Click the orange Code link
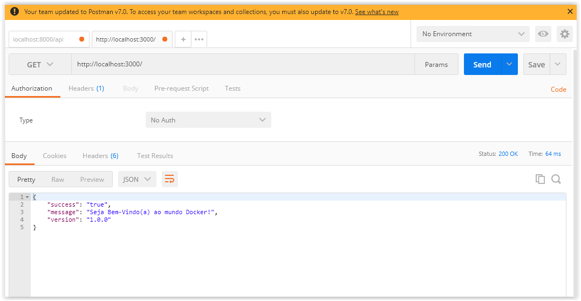This screenshot has height=301, width=581. 558,90
